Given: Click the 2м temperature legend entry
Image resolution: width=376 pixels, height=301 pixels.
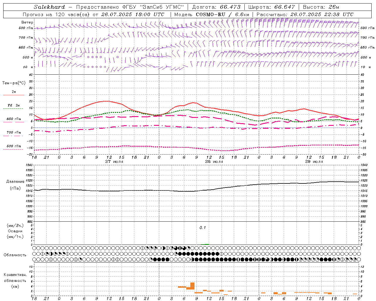Looking at the screenshot, I should point(14,92).
